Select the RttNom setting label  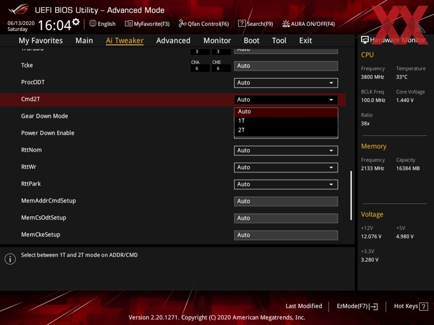pyautogui.click(x=31, y=150)
